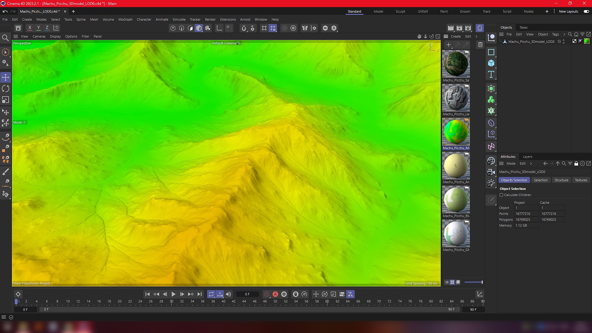Add a Cube primitive object
Viewport: 592px width, 333px height.
[491, 63]
